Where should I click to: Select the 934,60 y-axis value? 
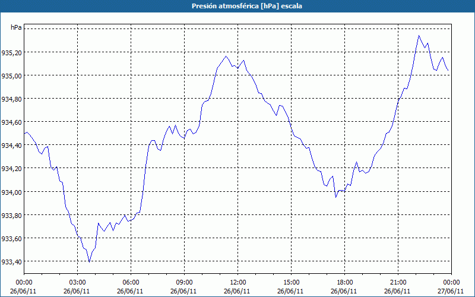11,122
